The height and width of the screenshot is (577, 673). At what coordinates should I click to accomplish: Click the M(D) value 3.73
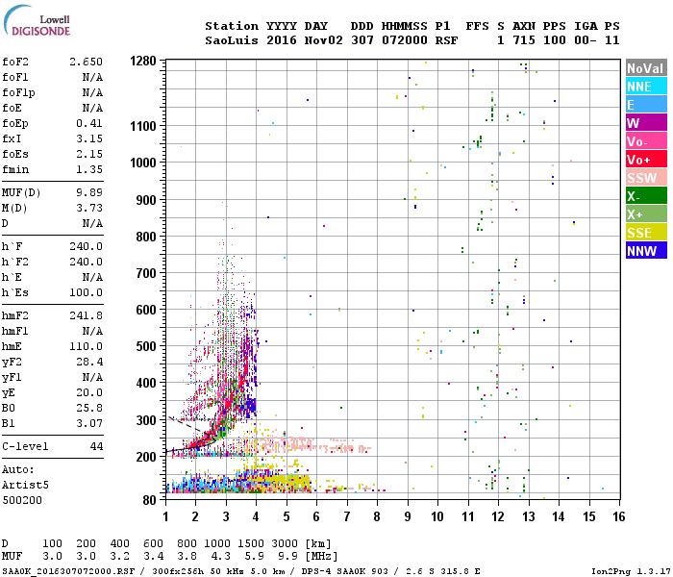click(89, 208)
